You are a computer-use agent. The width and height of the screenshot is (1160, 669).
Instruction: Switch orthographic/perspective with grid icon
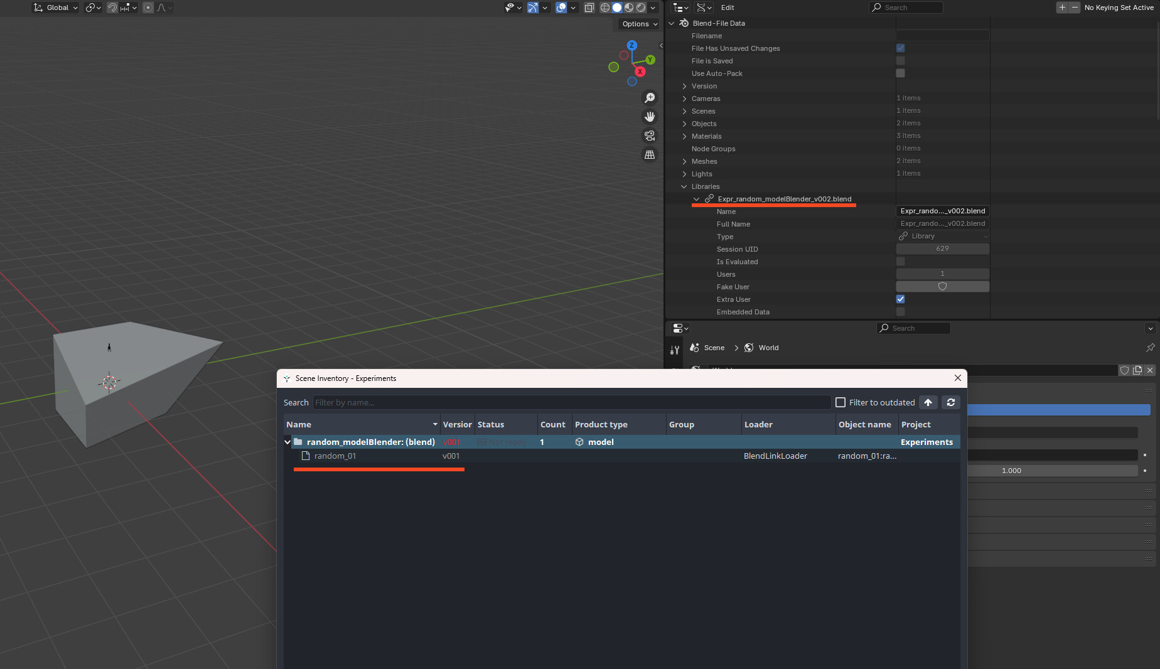point(650,154)
